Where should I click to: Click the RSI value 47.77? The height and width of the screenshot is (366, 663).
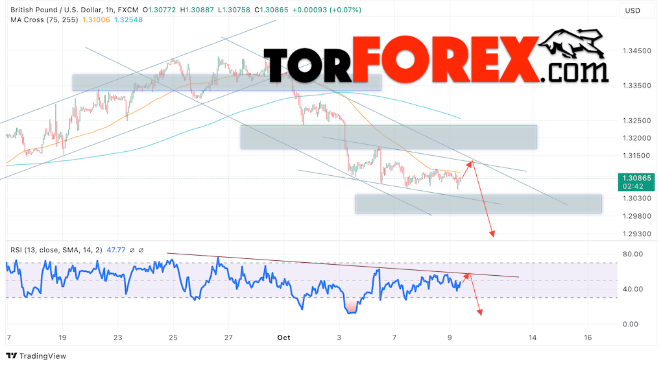(116, 250)
